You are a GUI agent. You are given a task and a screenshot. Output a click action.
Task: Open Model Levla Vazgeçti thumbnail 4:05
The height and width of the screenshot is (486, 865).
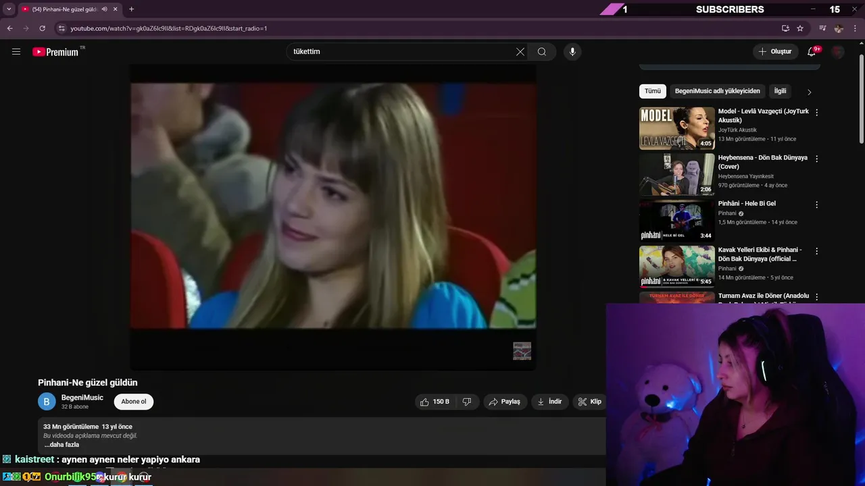pyautogui.click(x=676, y=128)
